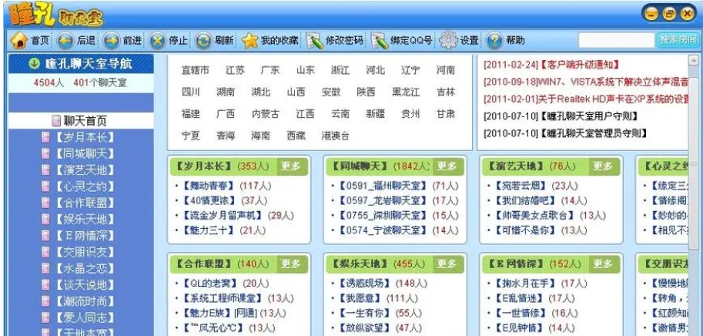Click the icon before 【娱乐天地】 in sidebar
Viewport: 703px width, 336px height.
[x=45, y=219]
